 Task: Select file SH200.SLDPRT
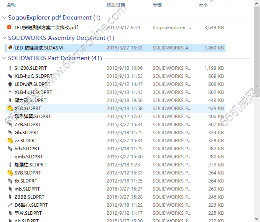coord(31,68)
